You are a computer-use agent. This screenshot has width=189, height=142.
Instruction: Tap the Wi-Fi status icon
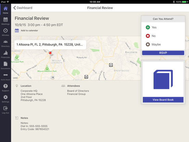pos(8,2)
